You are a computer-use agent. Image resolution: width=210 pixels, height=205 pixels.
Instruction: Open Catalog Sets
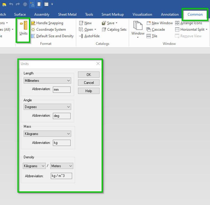click(114, 30)
